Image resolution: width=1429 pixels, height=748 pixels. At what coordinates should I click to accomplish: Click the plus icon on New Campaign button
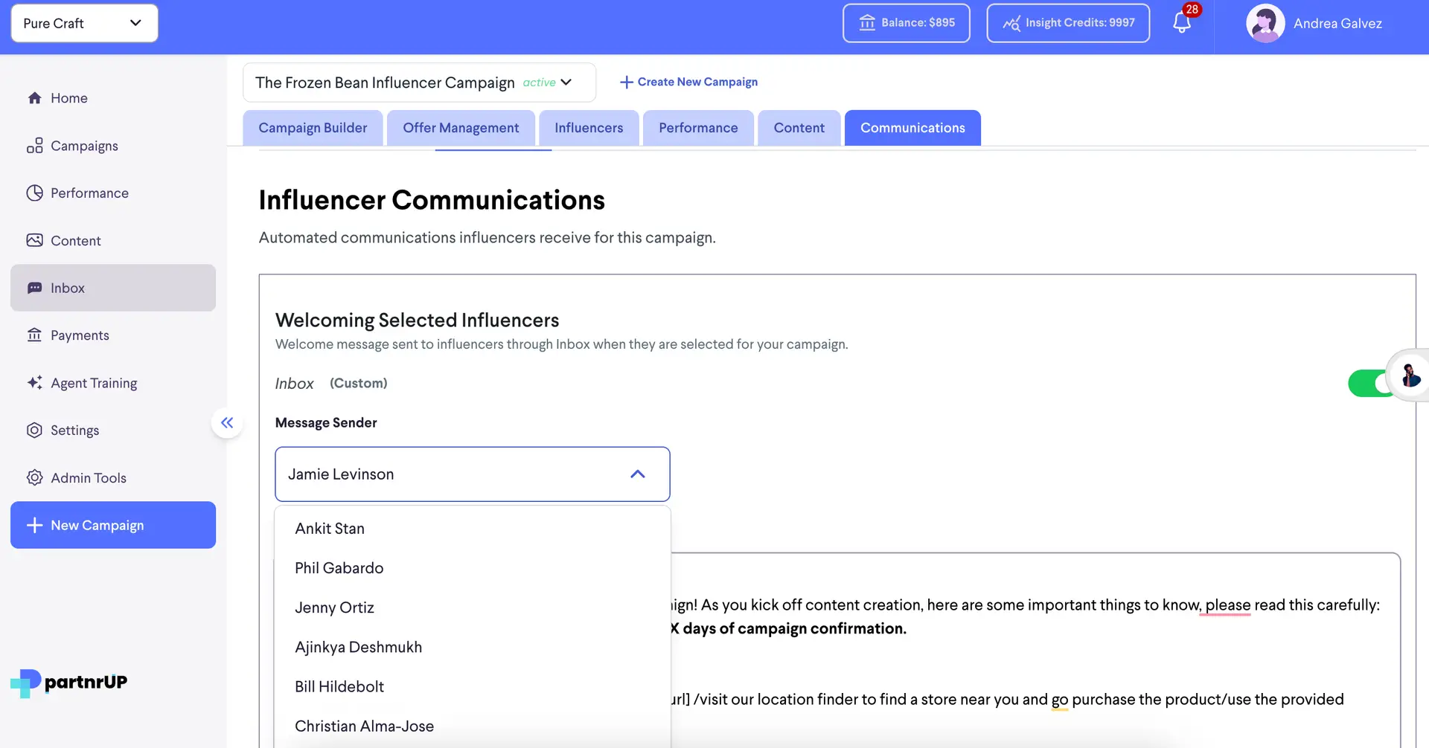point(34,525)
